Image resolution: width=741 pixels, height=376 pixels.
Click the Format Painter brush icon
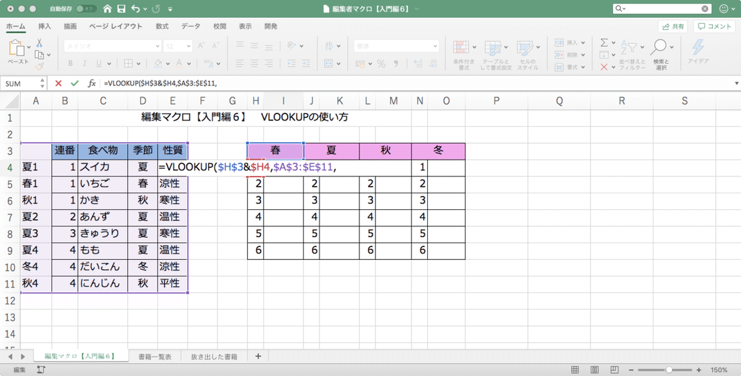39,65
